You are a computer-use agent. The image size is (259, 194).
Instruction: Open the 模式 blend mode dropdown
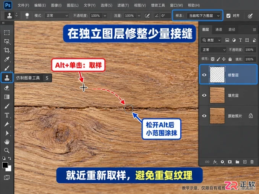tap(57, 16)
